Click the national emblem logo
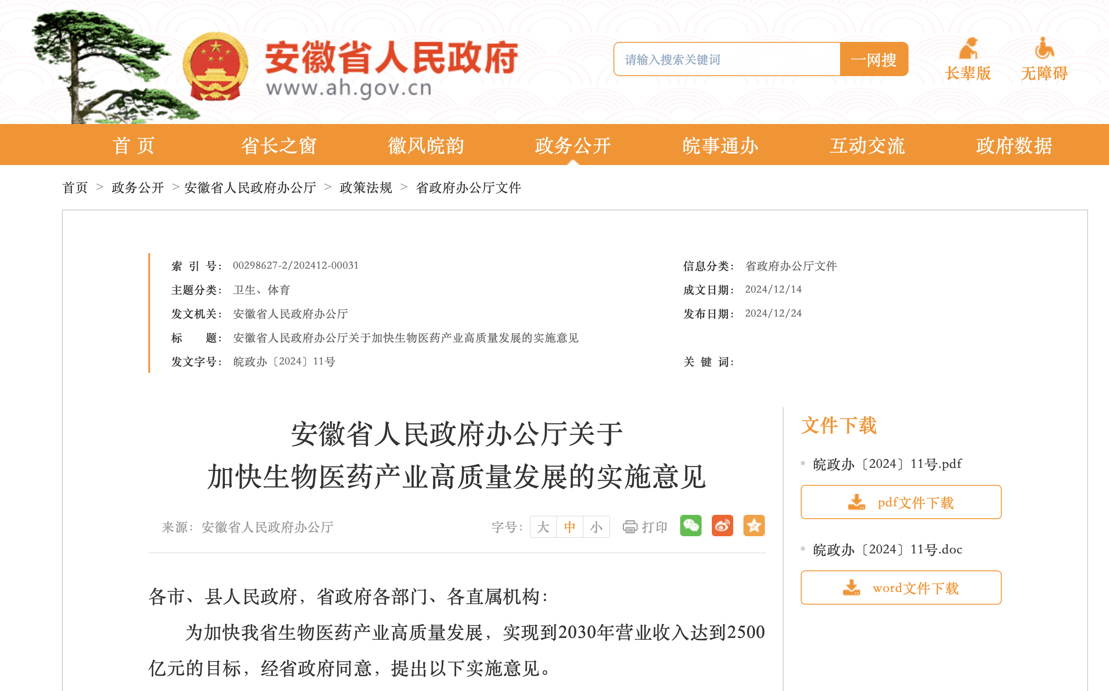Screen dimensions: 1109x691 click(x=215, y=66)
